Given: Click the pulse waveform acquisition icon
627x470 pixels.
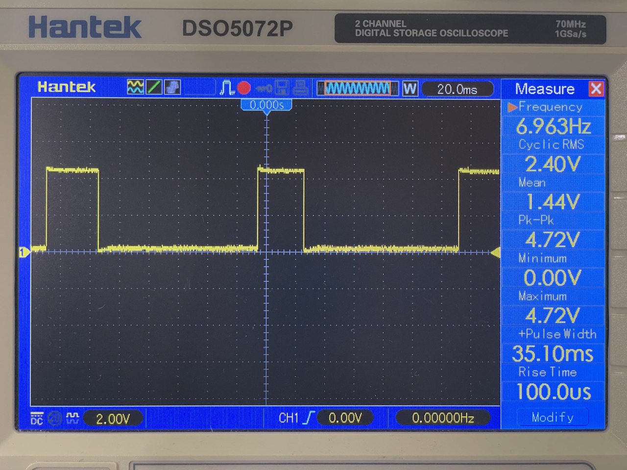Looking at the screenshot, I should click(x=227, y=88).
